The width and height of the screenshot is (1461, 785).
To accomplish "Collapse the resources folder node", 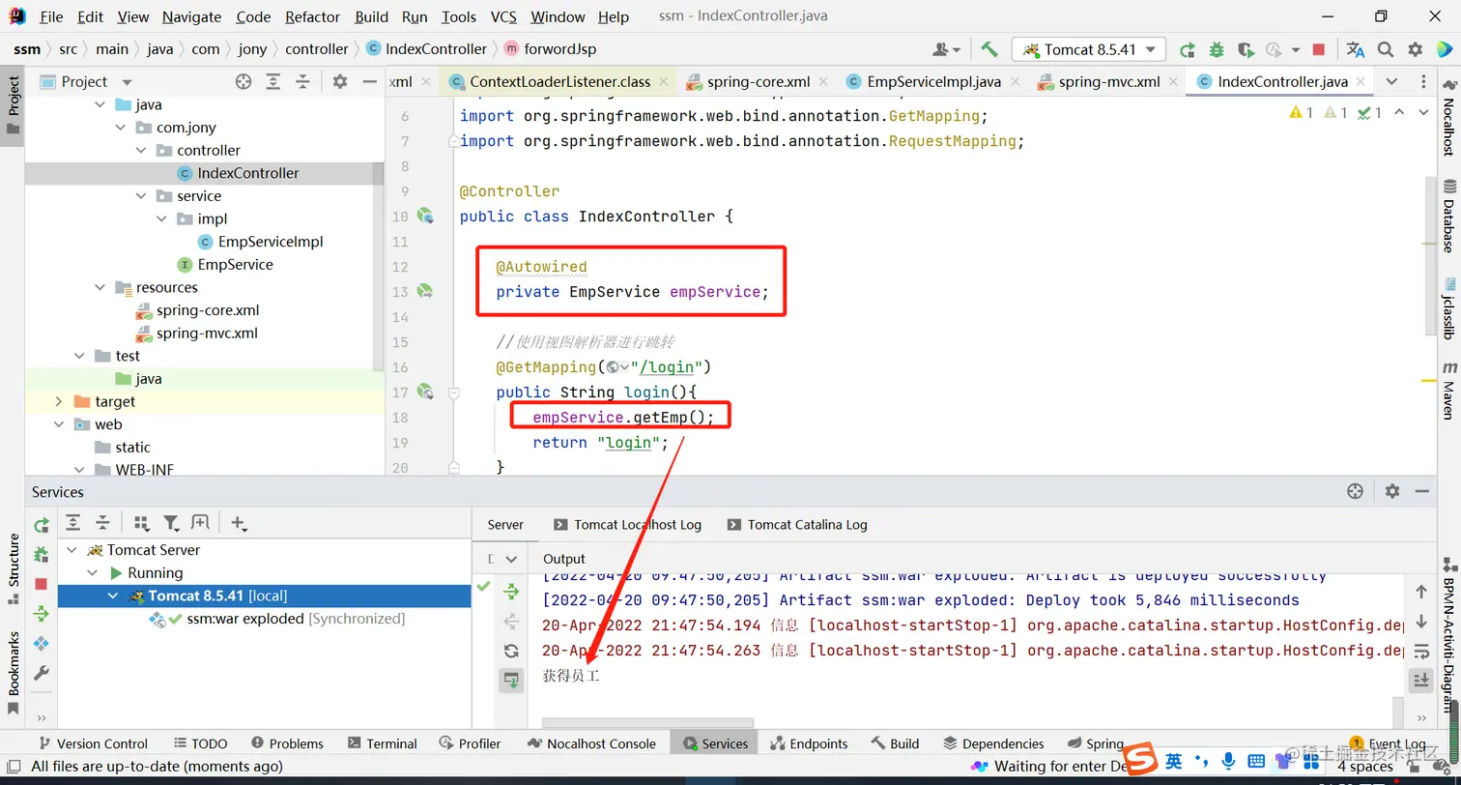I will coord(100,287).
